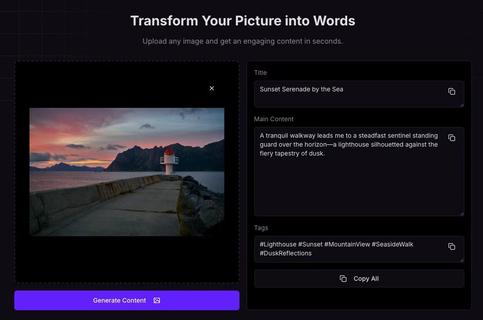Focus the Main Content text area
Screen dimensions: 483x320
tap(359, 172)
